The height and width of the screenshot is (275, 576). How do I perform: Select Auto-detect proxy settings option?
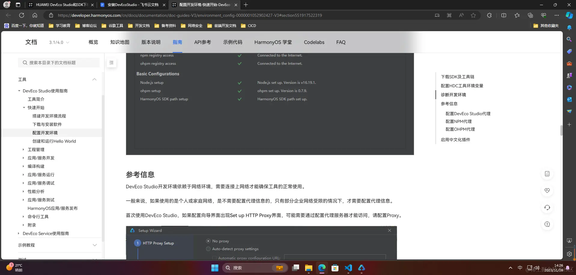[x=208, y=249]
